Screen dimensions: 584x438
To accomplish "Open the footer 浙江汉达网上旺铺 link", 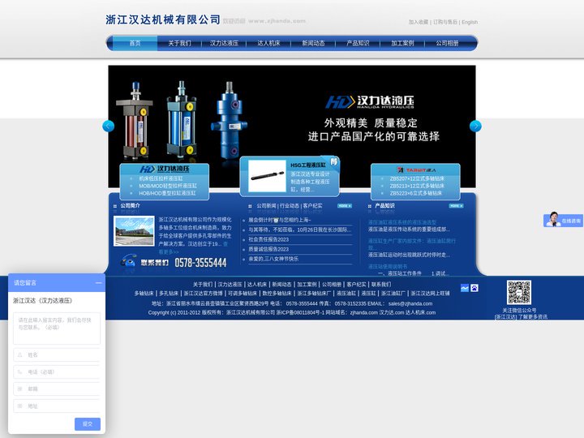I will tap(430, 293).
